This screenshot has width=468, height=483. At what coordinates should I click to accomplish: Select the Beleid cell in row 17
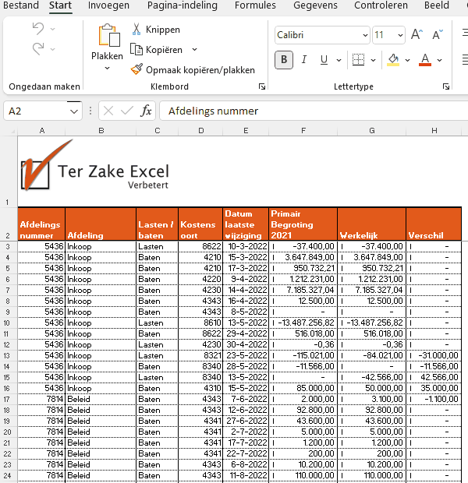(101, 399)
